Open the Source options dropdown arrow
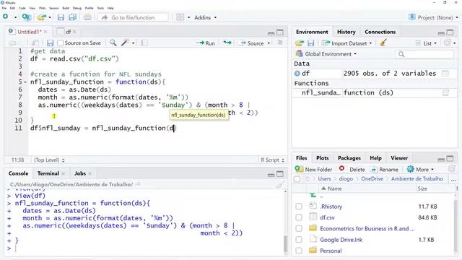Screen dimensions: 462x260 [269, 43]
